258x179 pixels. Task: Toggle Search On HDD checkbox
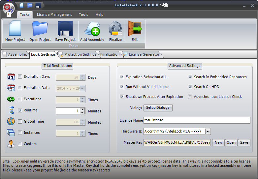(190, 87)
